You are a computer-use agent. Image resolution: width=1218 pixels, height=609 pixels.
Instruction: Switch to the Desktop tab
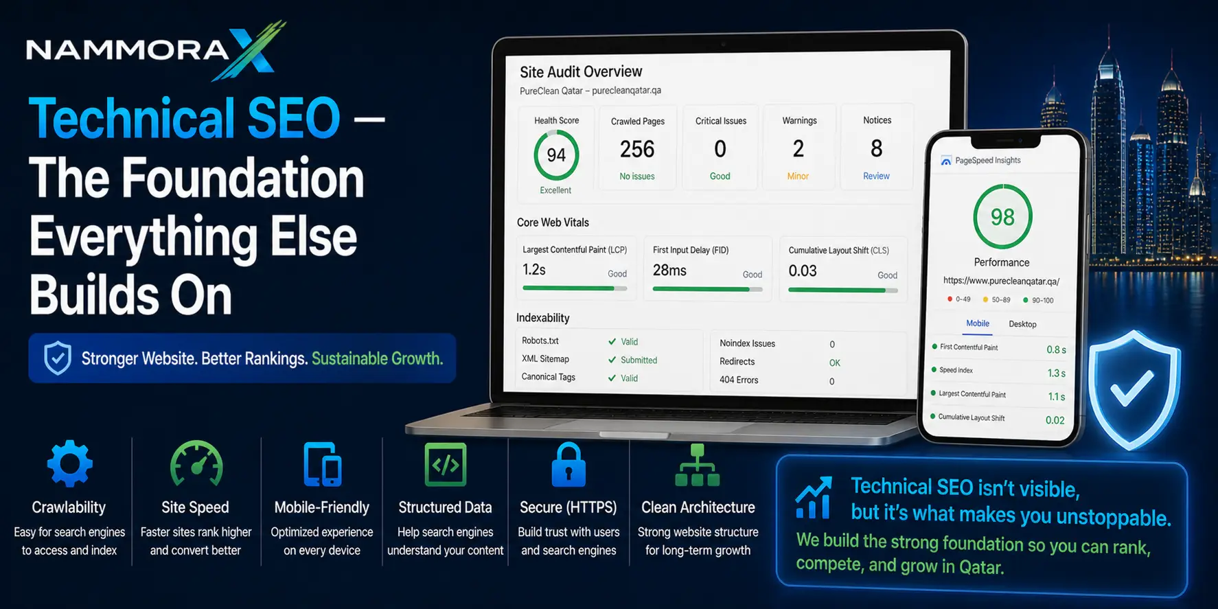1022,324
